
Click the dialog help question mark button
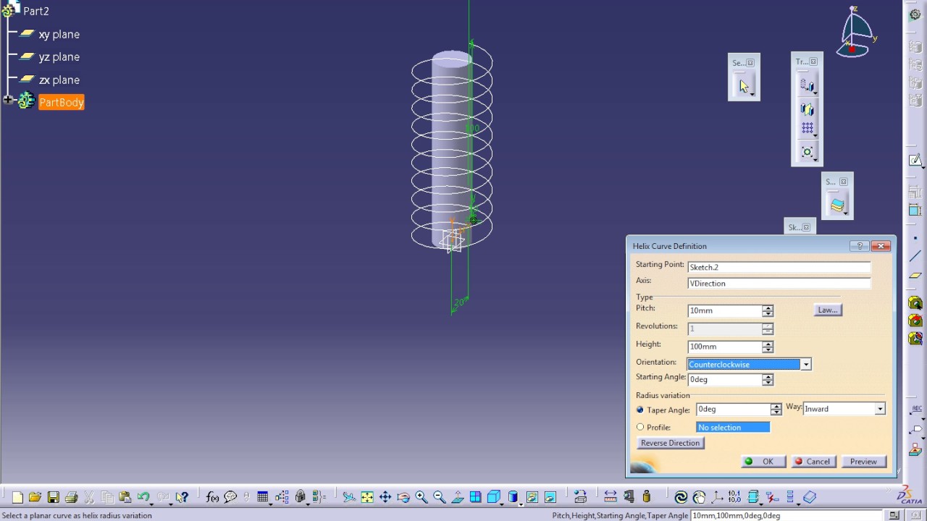(859, 246)
